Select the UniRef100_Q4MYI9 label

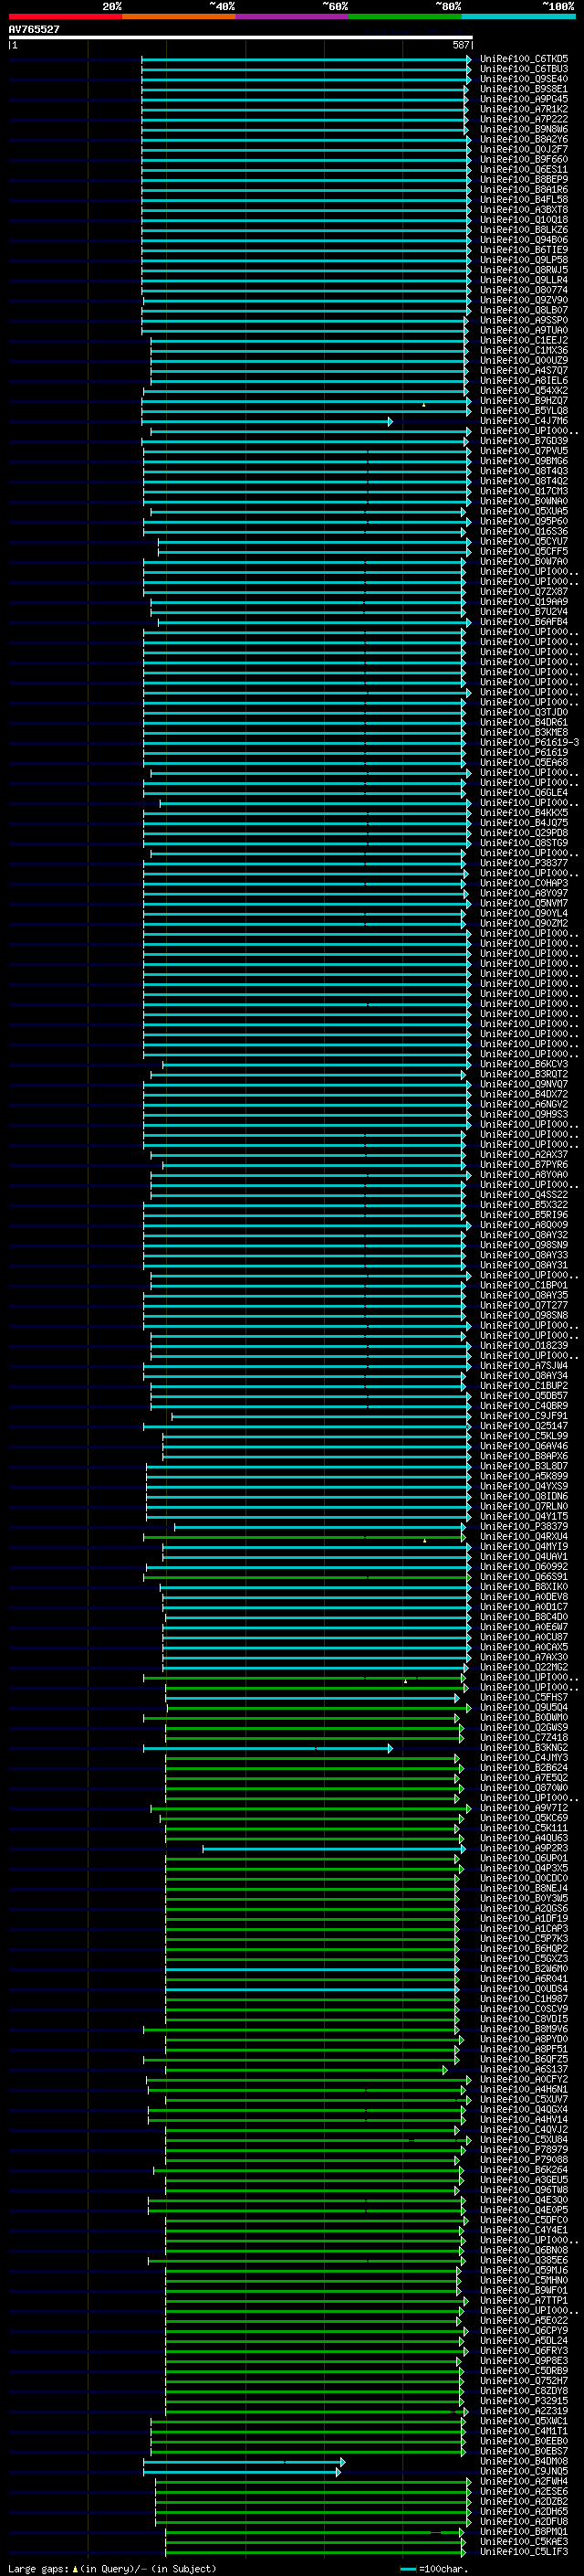(x=524, y=1546)
